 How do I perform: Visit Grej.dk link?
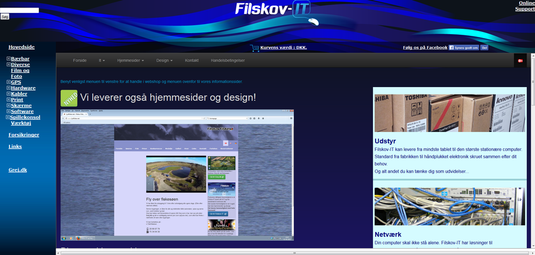pos(18,170)
